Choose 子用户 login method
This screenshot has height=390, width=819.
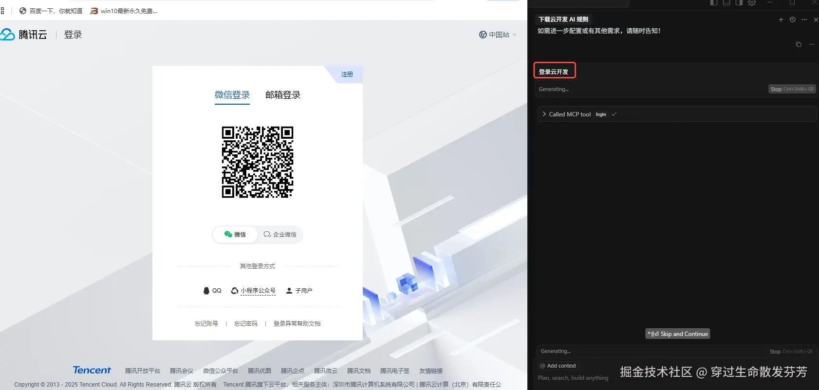299,291
